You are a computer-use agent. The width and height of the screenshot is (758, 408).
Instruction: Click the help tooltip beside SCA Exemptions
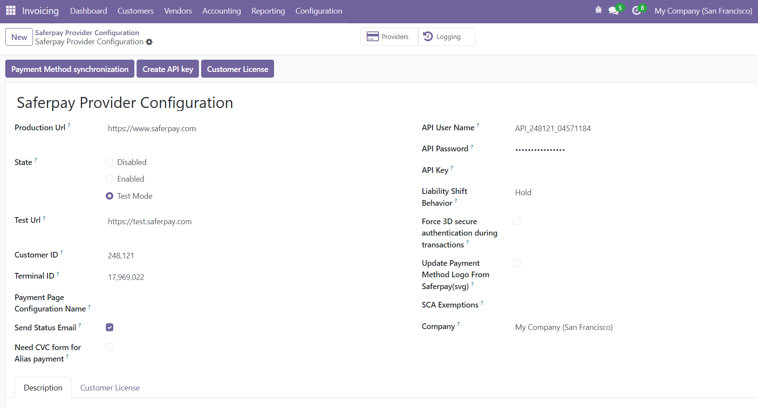tap(482, 302)
